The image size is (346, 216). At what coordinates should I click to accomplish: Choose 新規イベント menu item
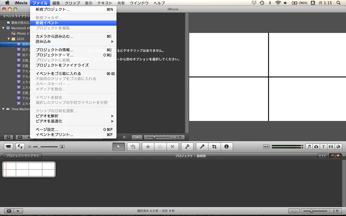click(73, 23)
